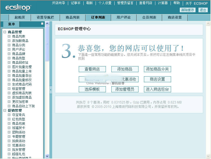Click the arrow icon beside 商品列表 in sidebar

(x=9, y=36)
